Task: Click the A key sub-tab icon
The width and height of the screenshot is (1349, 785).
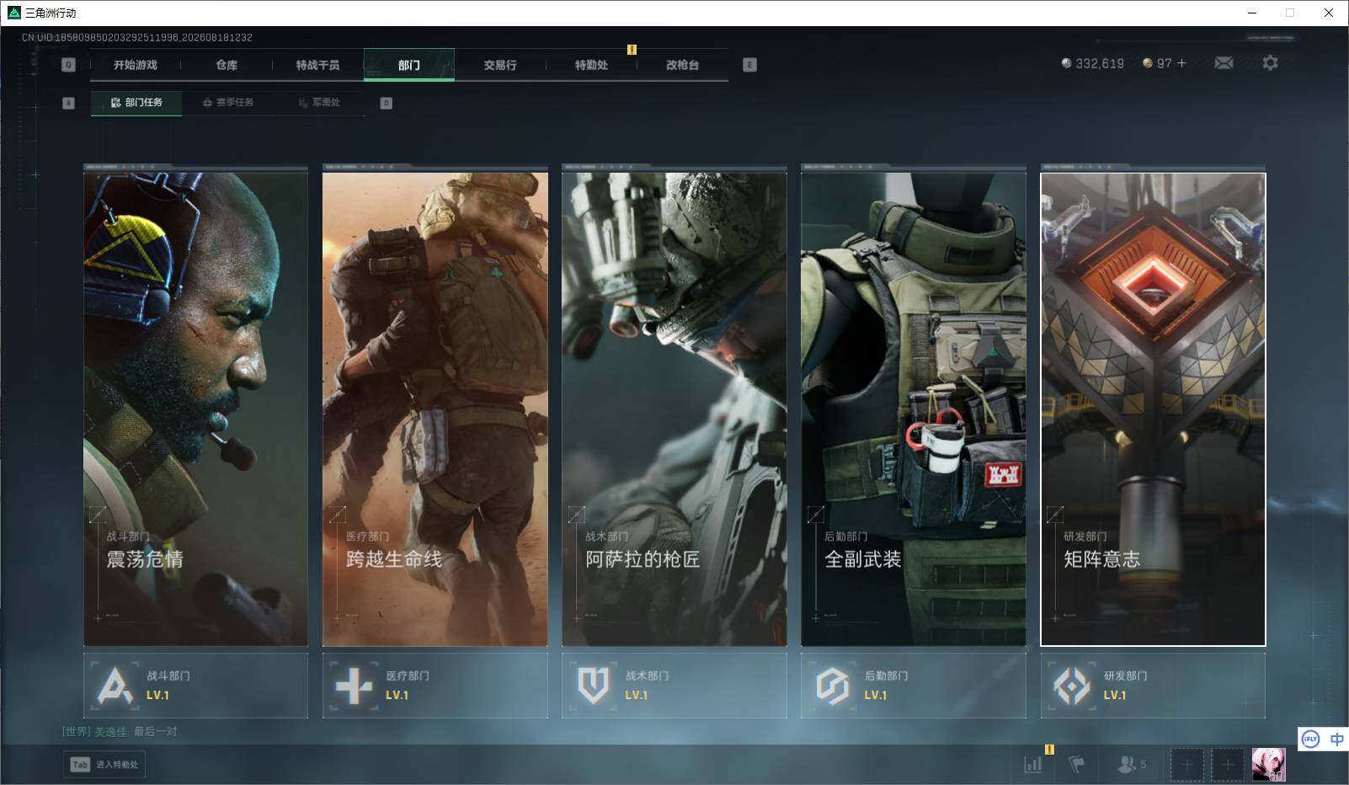Action: [x=69, y=103]
